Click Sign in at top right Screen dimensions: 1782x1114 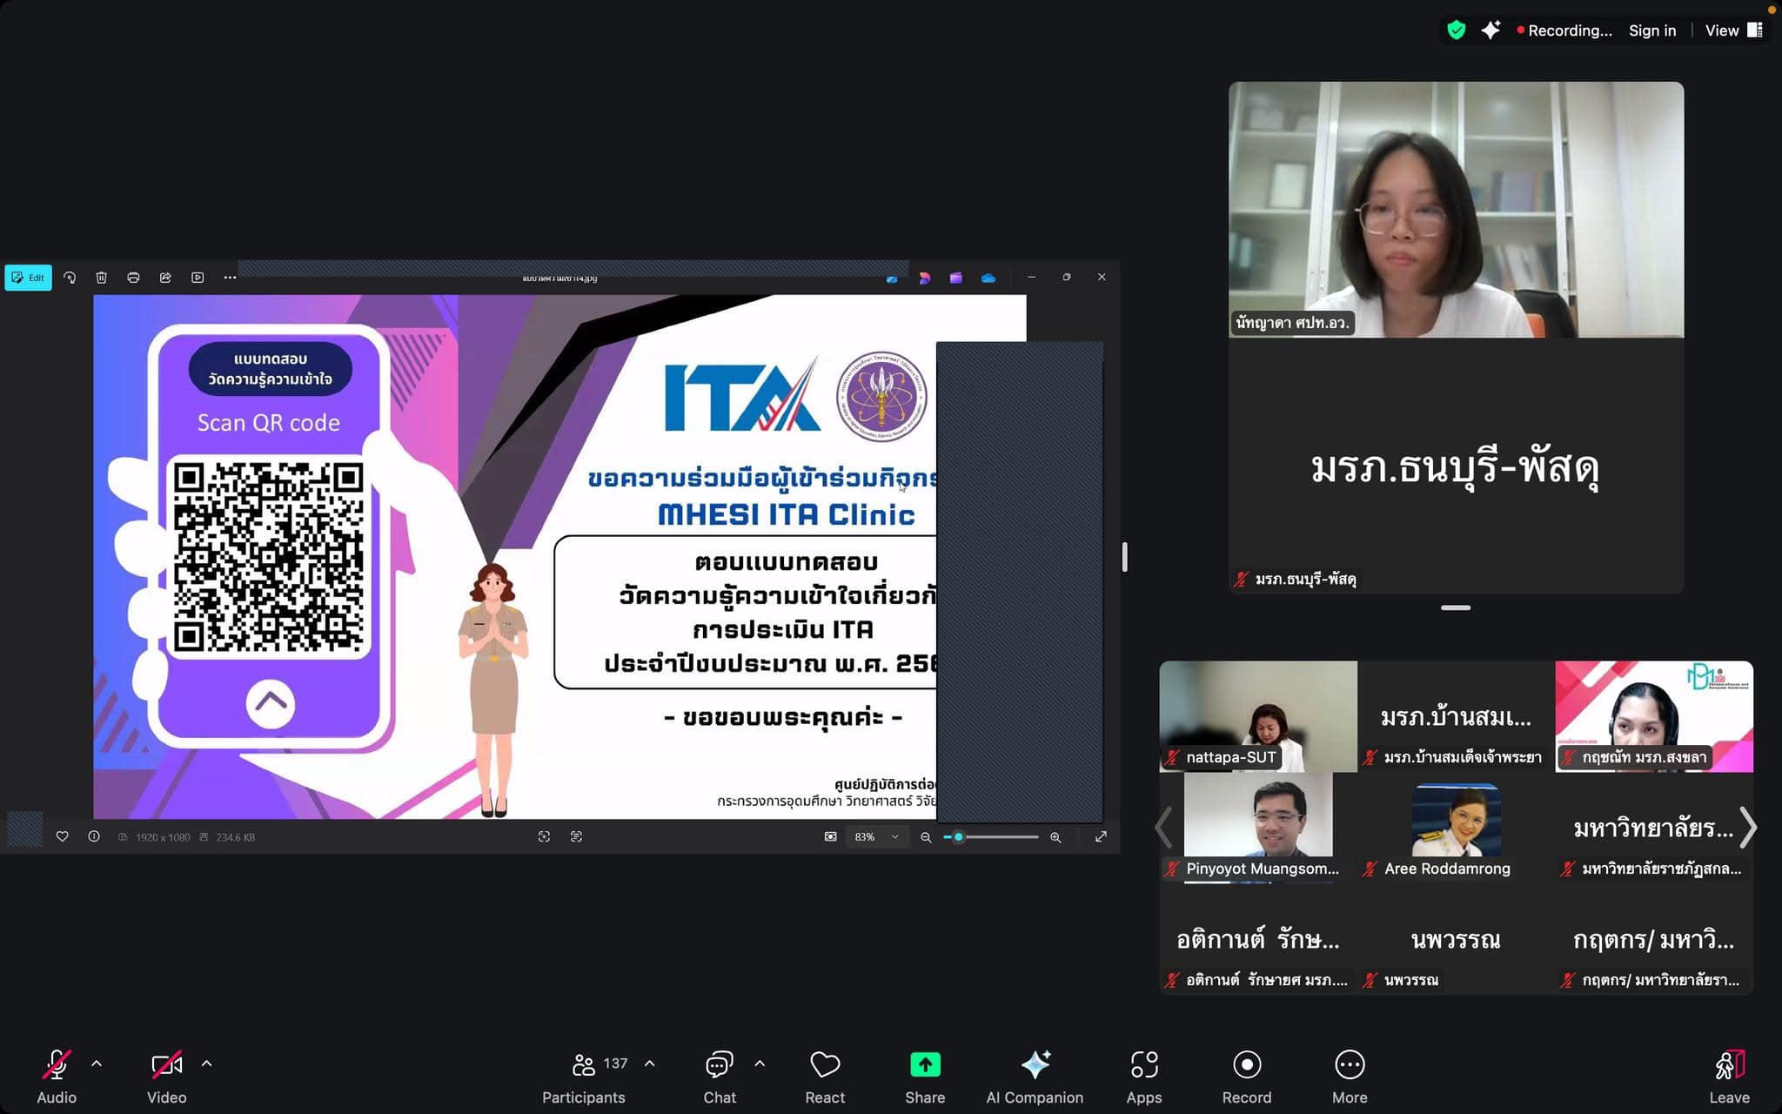(1652, 30)
